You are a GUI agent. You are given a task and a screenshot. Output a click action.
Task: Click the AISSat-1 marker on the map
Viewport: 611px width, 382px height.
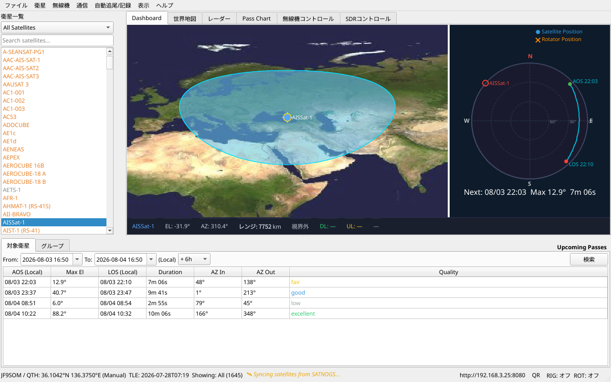click(x=287, y=117)
